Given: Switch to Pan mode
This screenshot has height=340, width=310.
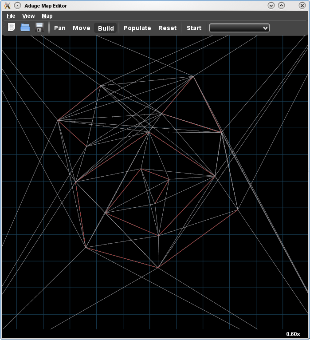Looking at the screenshot, I should [x=60, y=28].
